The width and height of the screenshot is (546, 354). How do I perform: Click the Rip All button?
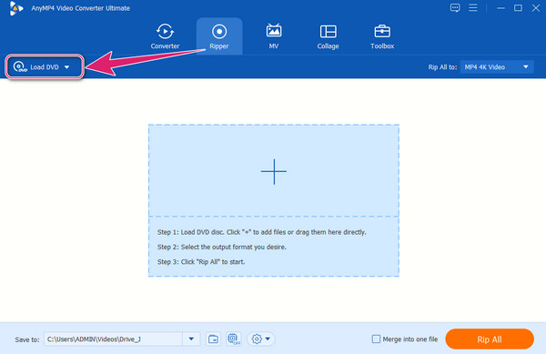pos(490,339)
